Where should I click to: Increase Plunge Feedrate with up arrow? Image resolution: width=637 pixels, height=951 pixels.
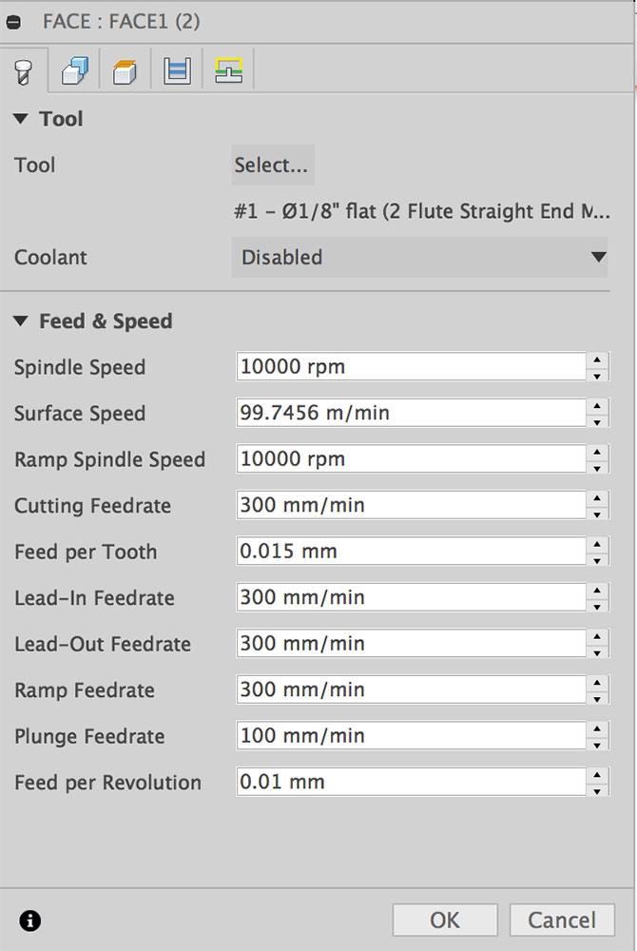click(596, 728)
